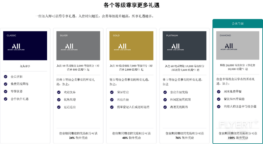Click the checkmark icon beside 会员折扣
The image size is (263, 144).
[6, 77]
